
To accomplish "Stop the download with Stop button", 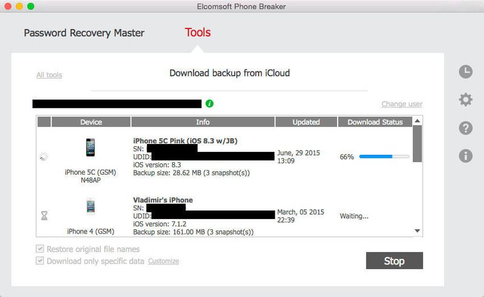I will (394, 261).
